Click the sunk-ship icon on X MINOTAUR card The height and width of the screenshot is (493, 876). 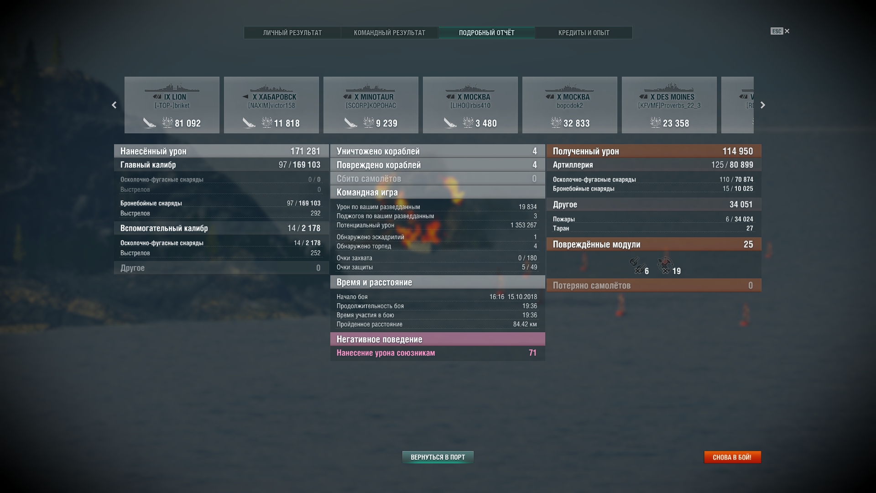pyautogui.click(x=350, y=123)
